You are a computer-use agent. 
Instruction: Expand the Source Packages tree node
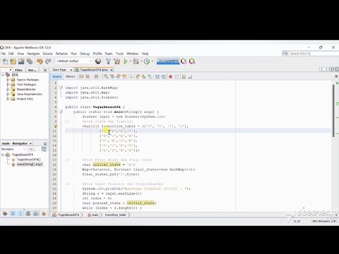click(x=8, y=80)
